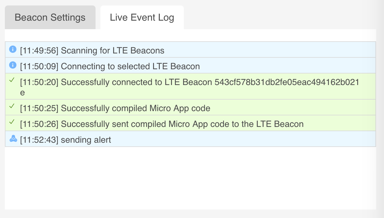This screenshot has width=384, height=218.
Task: Click the empty log area below sending alert
Action: tap(190, 178)
